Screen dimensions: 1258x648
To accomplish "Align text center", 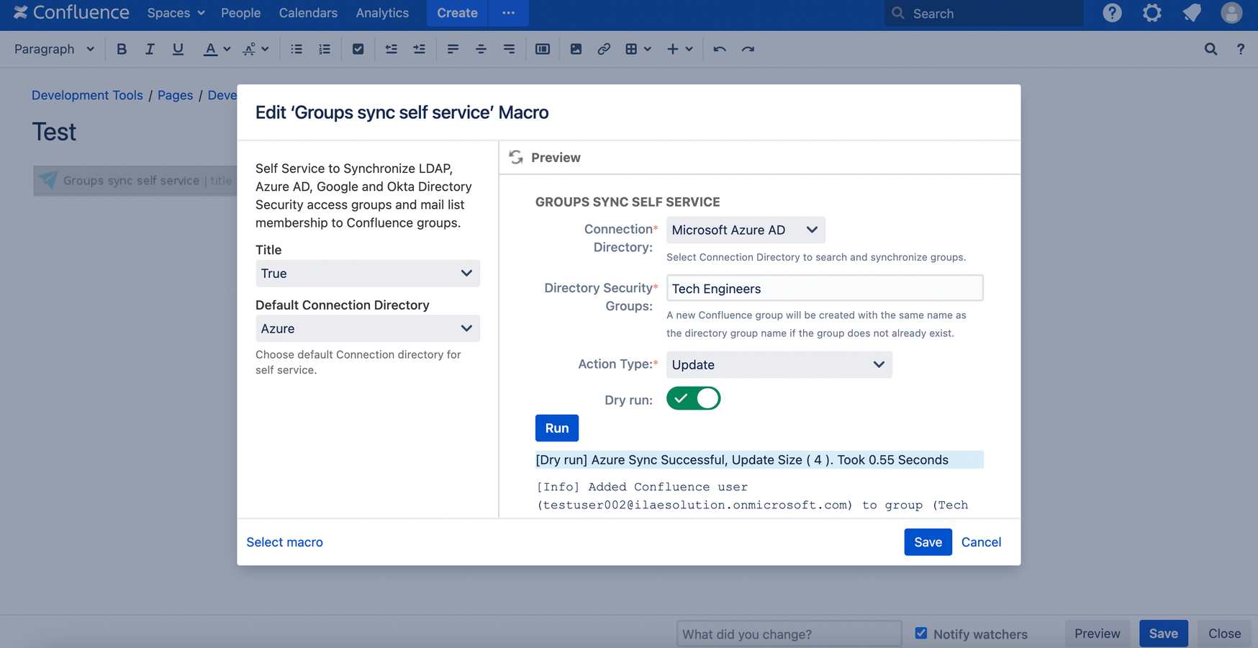I will tap(481, 49).
